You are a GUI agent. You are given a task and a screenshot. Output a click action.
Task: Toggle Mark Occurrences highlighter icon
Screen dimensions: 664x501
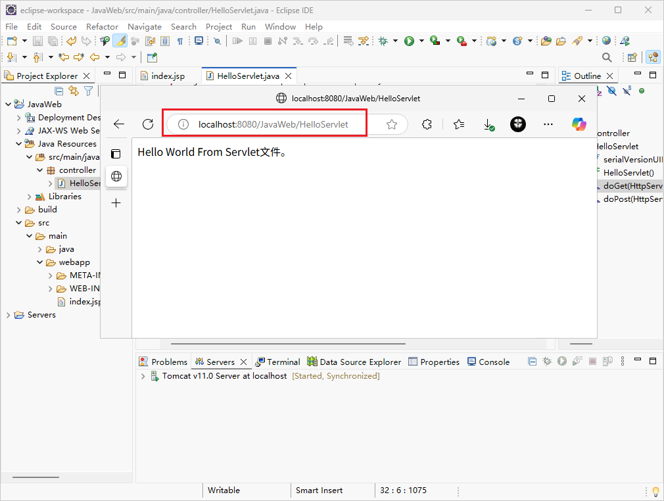click(x=120, y=41)
